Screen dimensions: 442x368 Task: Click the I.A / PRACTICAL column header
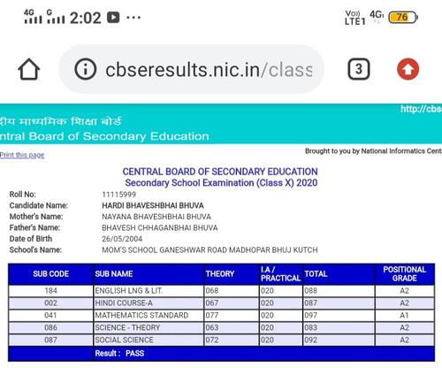(x=281, y=274)
